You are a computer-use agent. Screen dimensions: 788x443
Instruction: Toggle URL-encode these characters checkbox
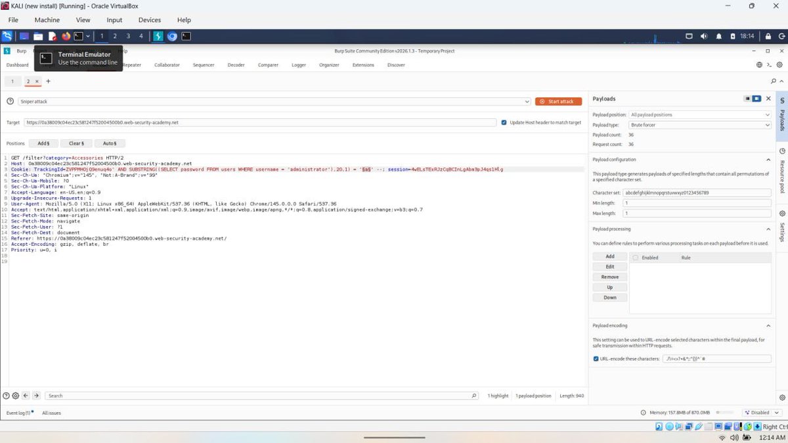[x=596, y=359]
